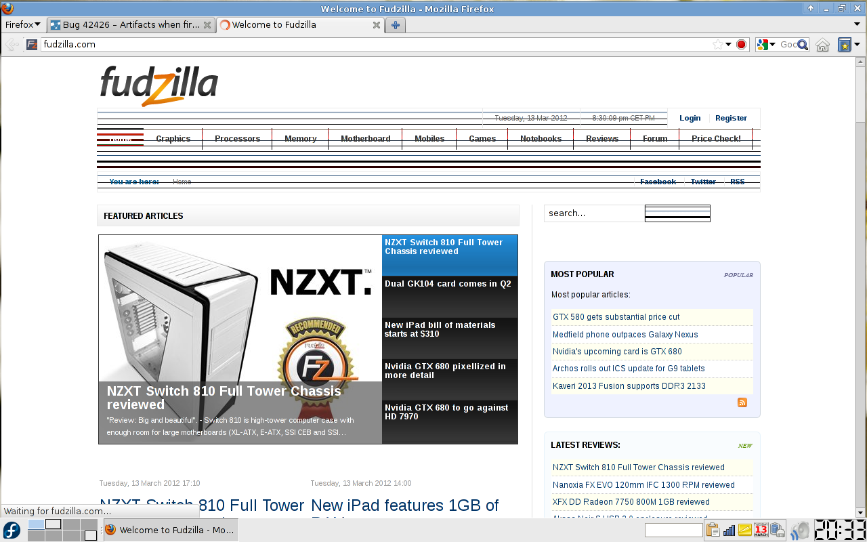Screen dimensions: 867x542
Task: Open the Graphics navigation menu item
Action: pos(173,138)
